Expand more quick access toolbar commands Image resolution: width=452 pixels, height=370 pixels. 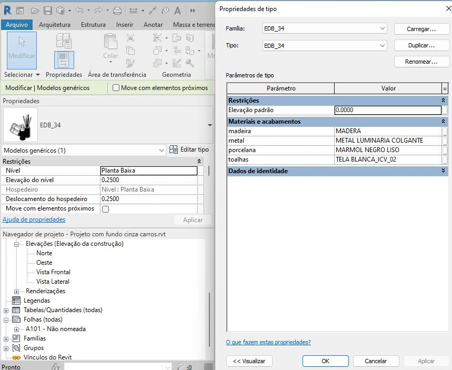[193, 11]
